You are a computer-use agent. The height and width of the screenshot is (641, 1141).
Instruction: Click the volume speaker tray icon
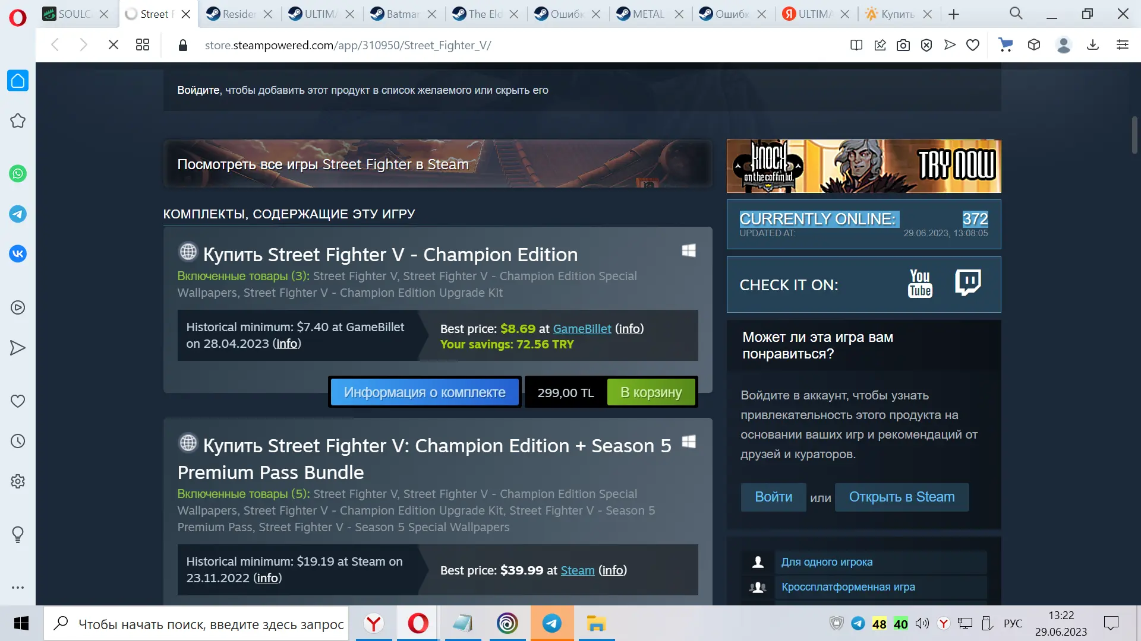point(922,623)
